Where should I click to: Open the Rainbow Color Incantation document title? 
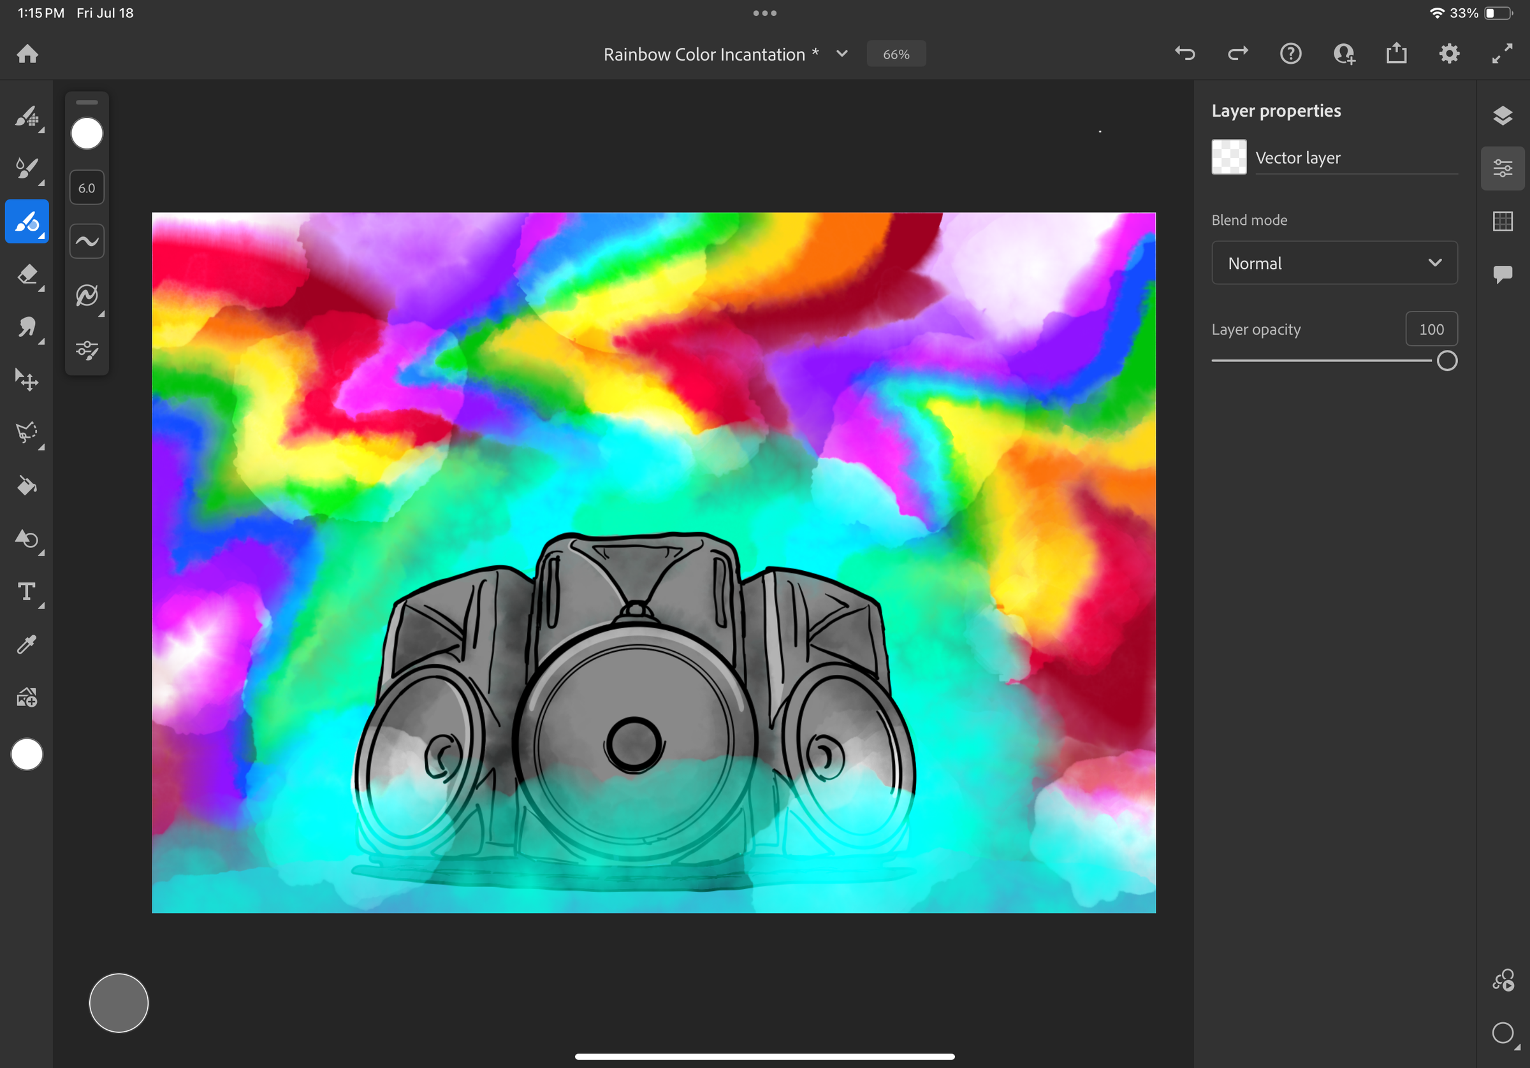[711, 54]
